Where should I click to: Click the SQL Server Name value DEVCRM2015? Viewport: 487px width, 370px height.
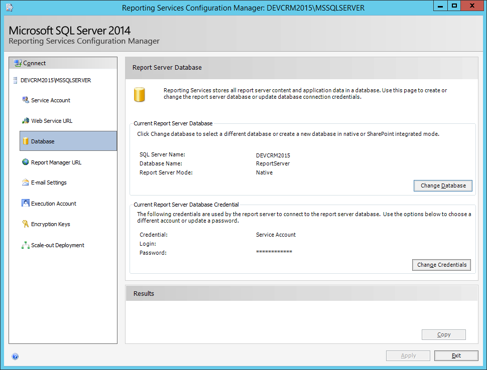click(273, 155)
